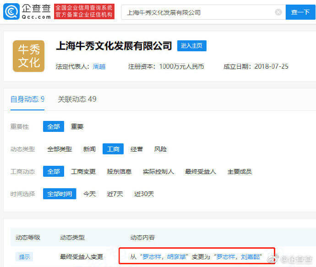The image size is (316, 267).
Task: Switch to the 关联动态 tab
Action: 77,99
